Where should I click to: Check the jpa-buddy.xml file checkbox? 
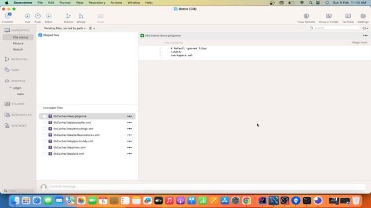coord(45,141)
